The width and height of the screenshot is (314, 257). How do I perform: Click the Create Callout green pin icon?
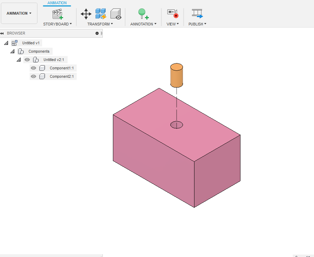(x=143, y=14)
